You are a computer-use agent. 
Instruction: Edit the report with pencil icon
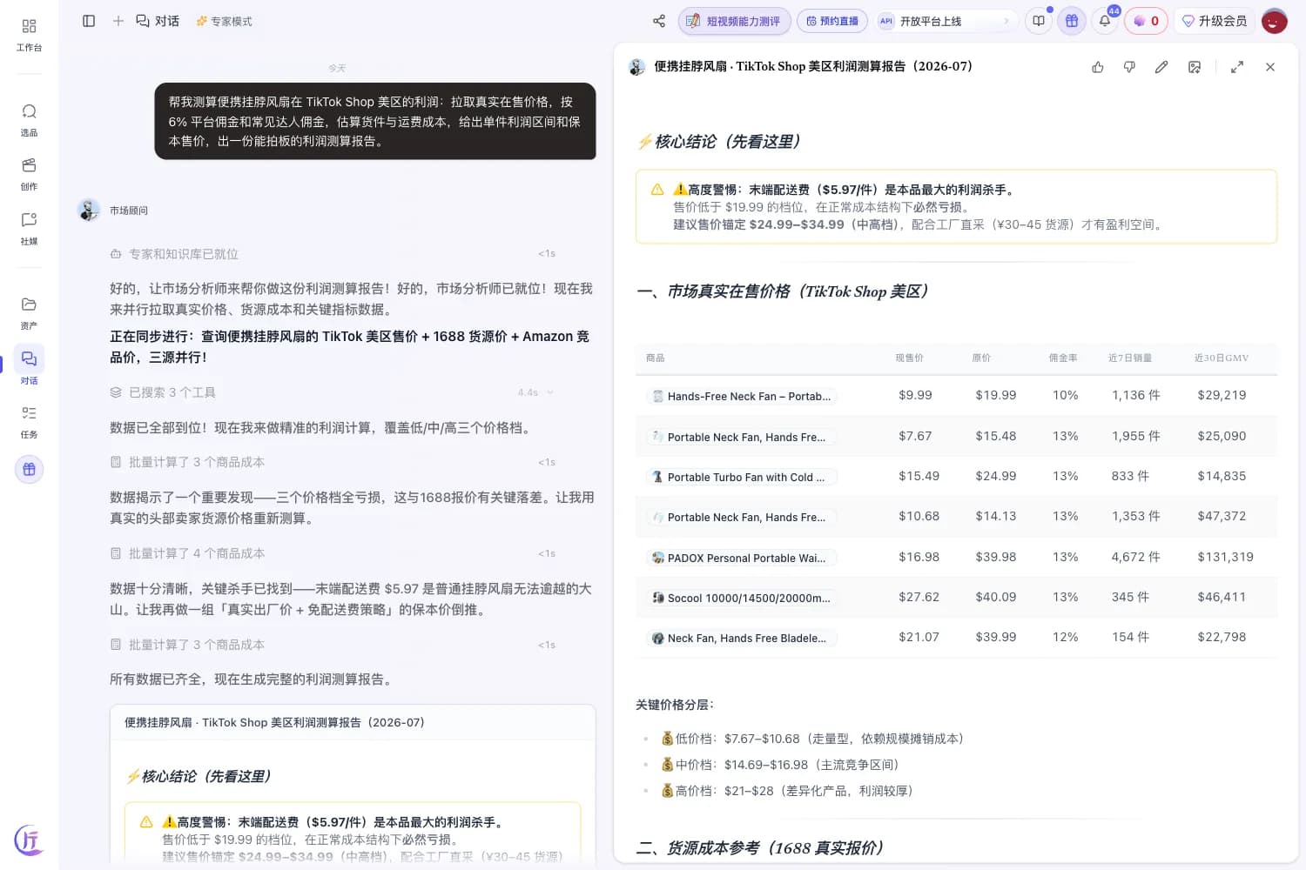point(1161,67)
